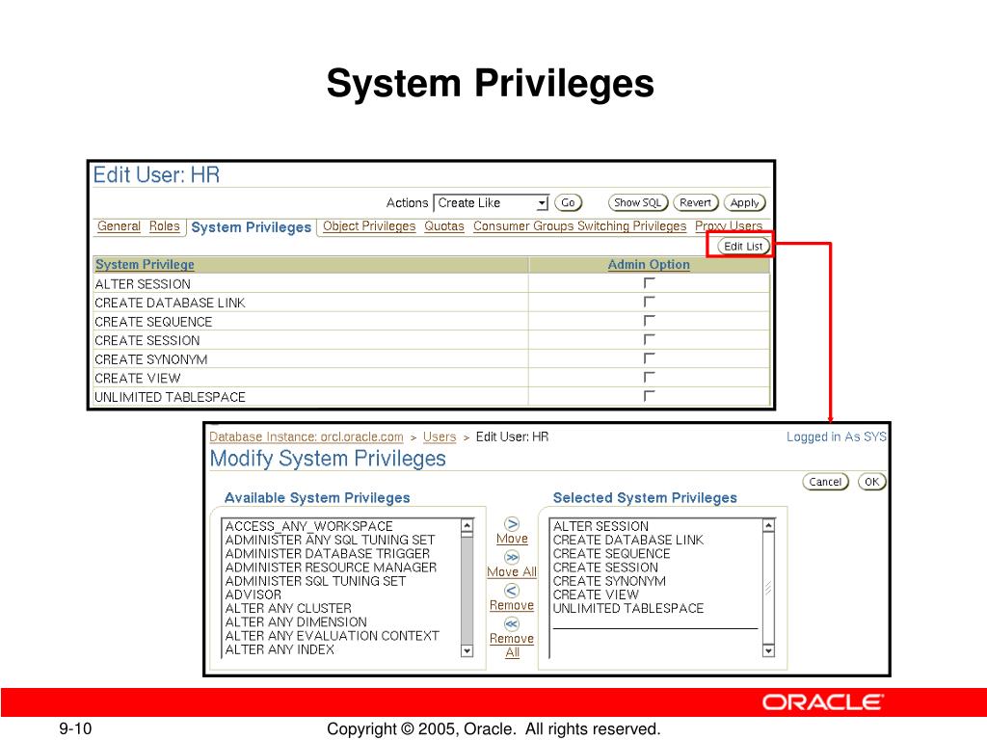
Task: Select ALTER ANY INDEX privilege
Action: [280, 650]
